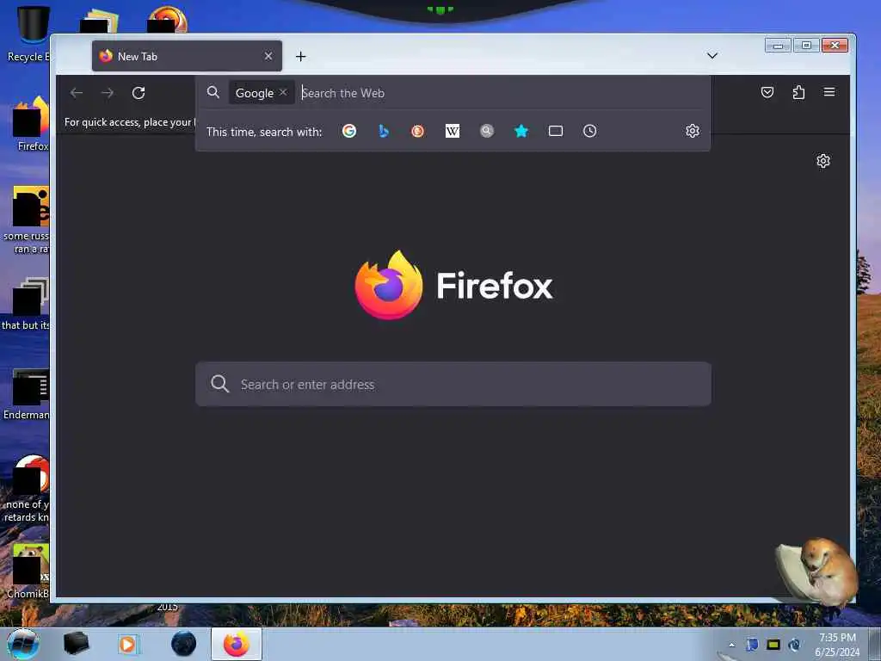The height and width of the screenshot is (661, 881).
Task: List all tabs with chevron dropdown
Action: [712, 56]
